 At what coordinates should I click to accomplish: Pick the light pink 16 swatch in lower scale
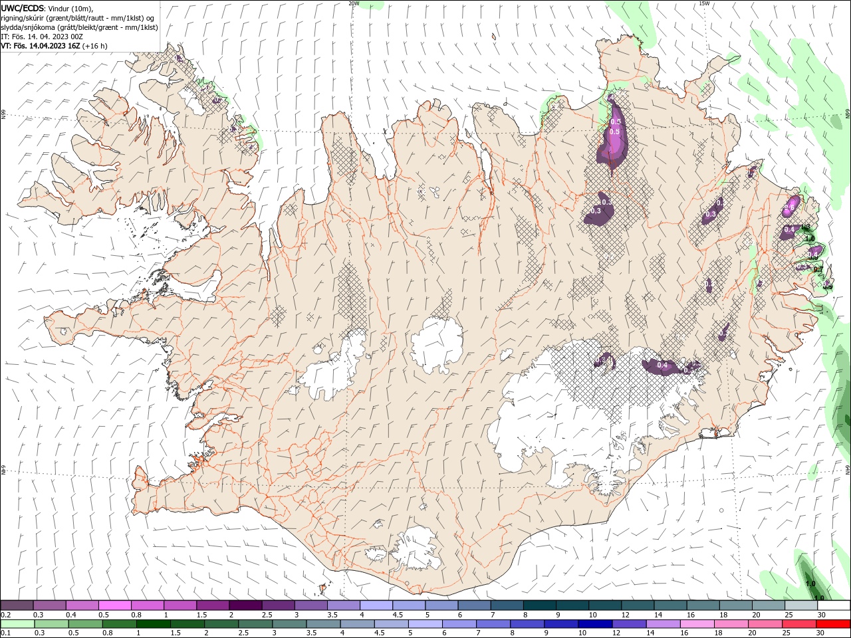(x=697, y=624)
